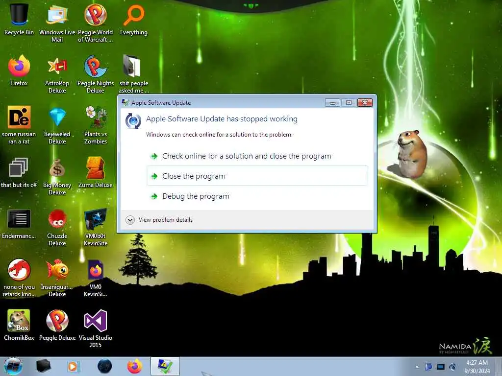
Task: Click the Show desktop strip beside the clock
Action: [499, 366]
